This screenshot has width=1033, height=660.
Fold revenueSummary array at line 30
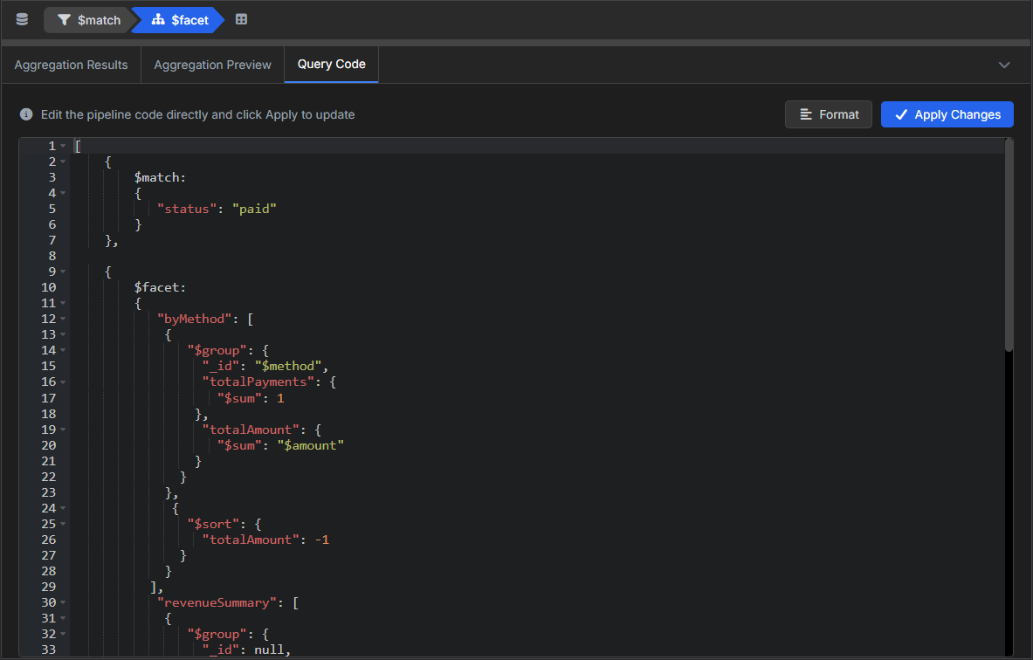click(x=63, y=602)
